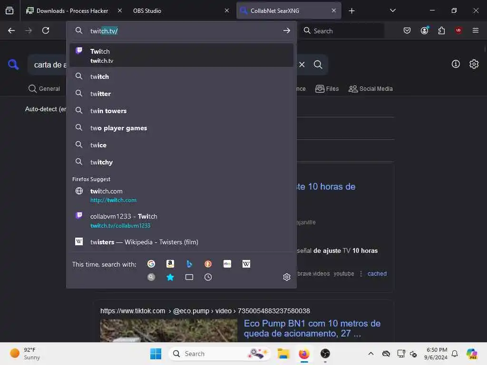Screen dimensions: 487x365
Task: Click the taskbar Search box
Action: pyautogui.click(x=219, y=354)
